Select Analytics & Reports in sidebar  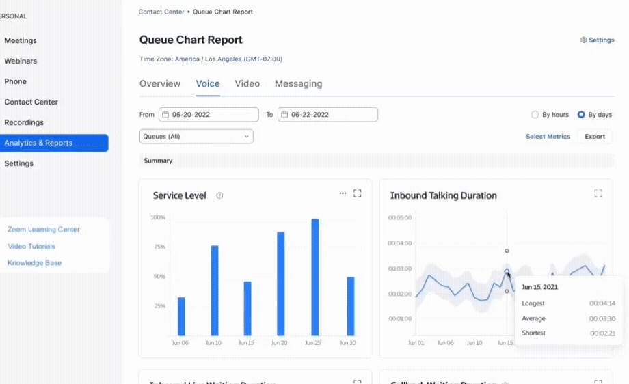tap(54, 143)
